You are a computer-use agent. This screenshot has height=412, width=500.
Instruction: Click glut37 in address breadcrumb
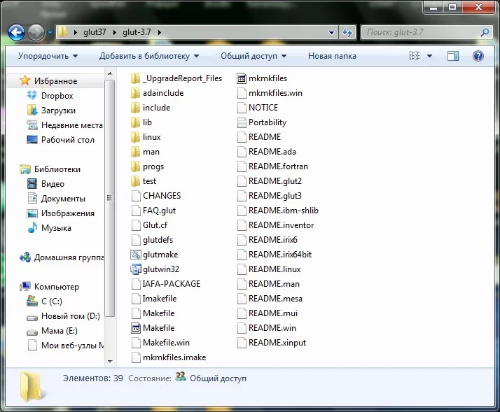tap(95, 32)
